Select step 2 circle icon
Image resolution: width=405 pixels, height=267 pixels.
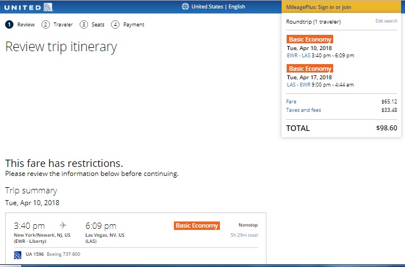[45, 25]
